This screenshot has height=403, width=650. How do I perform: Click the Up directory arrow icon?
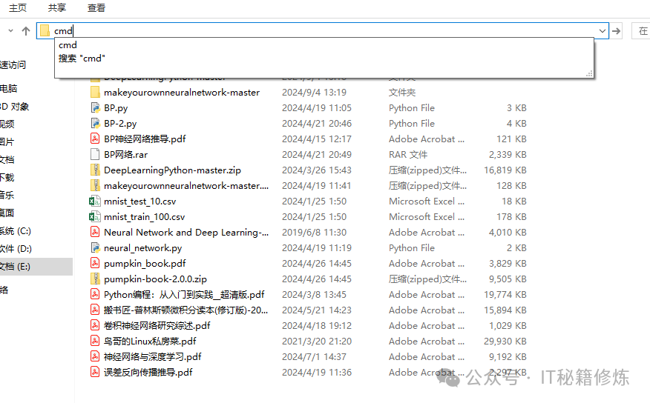pos(26,31)
